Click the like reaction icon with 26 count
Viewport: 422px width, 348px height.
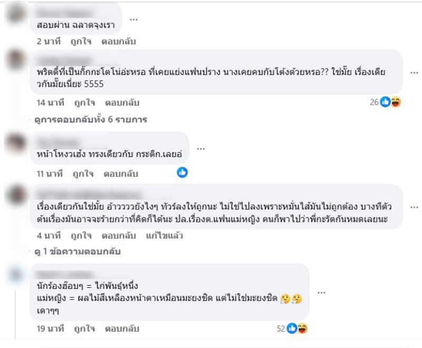[x=385, y=102]
